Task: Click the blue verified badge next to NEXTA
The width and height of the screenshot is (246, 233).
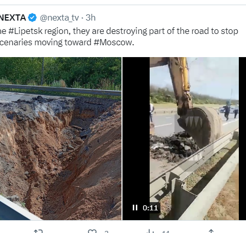Action: click(x=32, y=17)
